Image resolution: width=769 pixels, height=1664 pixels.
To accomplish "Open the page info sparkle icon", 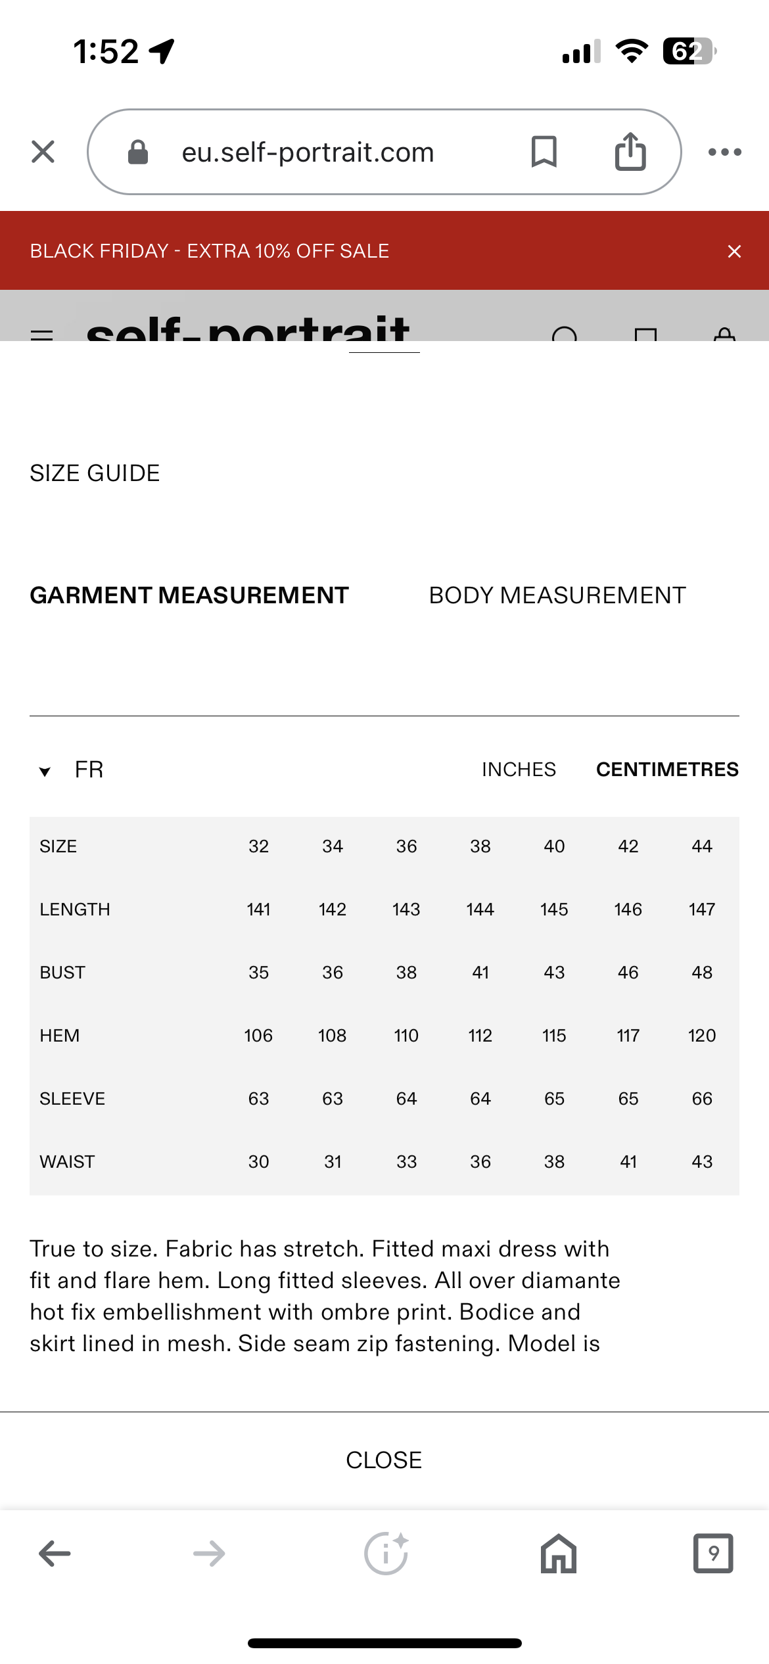I will click(386, 1554).
